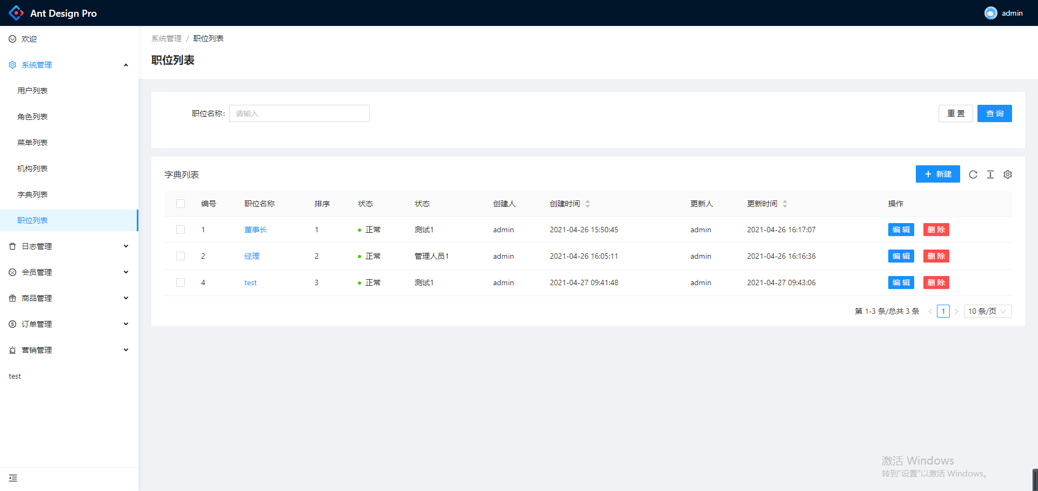Open the 董事长 position link
The width and height of the screenshot is (1038, 491).
(256, 230)
